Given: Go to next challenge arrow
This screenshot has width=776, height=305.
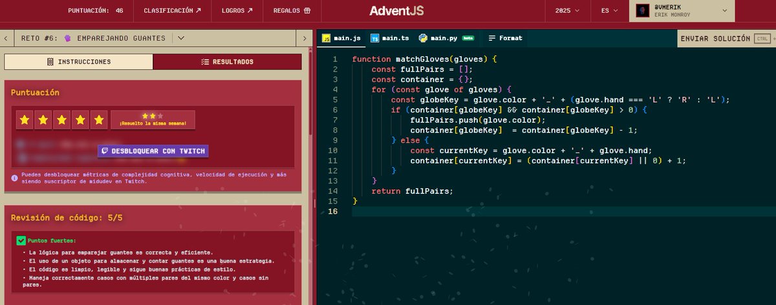Looking at the screenshot, I should 305,38.
